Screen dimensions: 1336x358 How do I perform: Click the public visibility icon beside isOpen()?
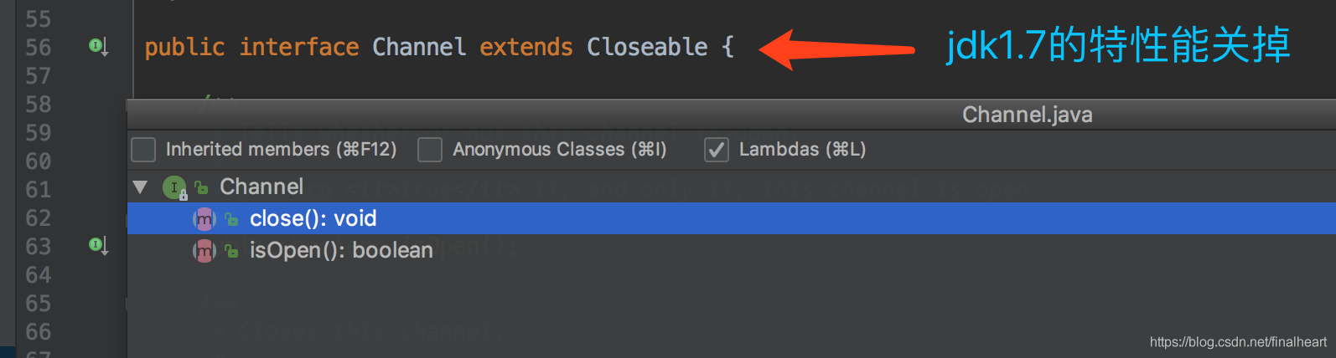[x=232, y=252]
